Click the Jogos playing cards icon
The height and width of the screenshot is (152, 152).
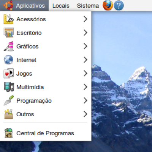click(8, 73)
